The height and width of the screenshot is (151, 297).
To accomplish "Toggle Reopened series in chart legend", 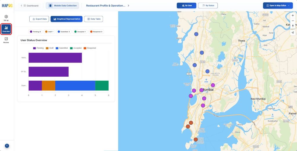I will coord(90,48).
